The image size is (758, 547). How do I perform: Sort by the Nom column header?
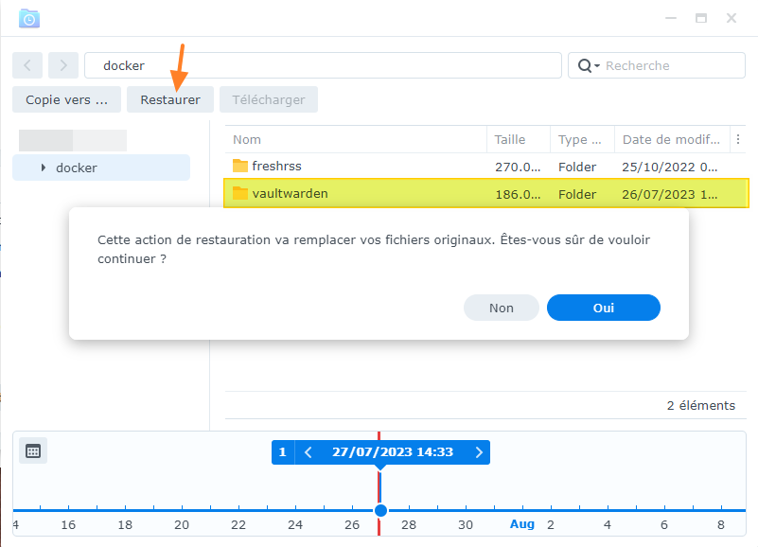pos(247,139)
